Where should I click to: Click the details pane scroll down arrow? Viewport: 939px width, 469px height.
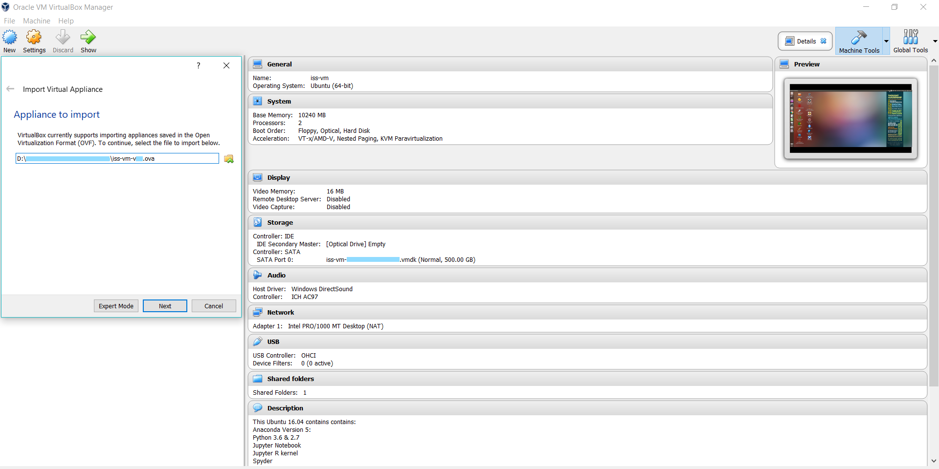click(x=934, y=461)
